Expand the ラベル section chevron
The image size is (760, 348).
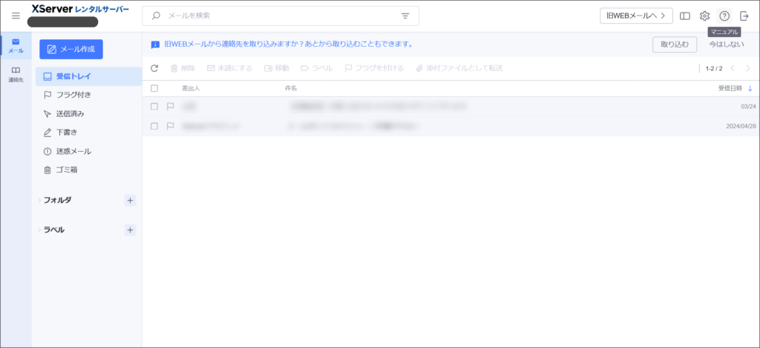[x=39, y=230]
